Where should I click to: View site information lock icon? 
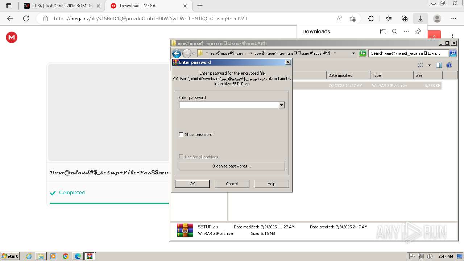click(x=46, y=18)
